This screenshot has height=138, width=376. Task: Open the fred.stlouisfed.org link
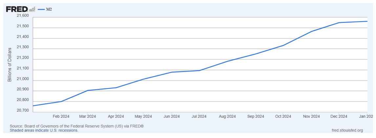[x=347, y=130]
